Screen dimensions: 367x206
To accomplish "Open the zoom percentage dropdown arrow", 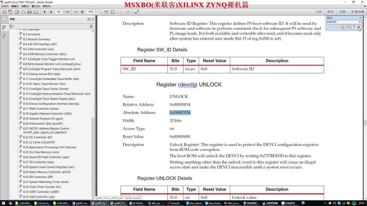I will (97, 12).
